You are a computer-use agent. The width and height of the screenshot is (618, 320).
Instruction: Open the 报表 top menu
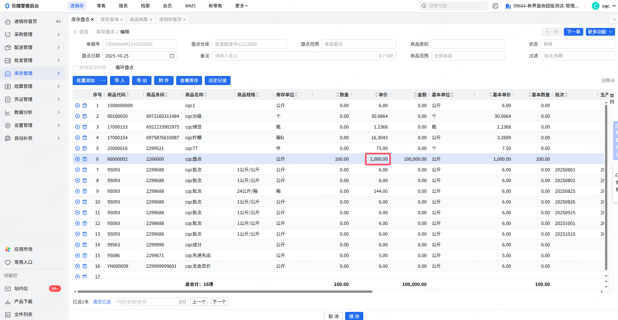point(123,6)
